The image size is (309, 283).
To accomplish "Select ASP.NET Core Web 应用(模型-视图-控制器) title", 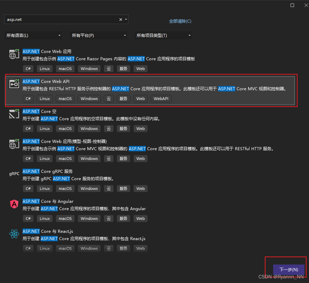I will 65,141.
